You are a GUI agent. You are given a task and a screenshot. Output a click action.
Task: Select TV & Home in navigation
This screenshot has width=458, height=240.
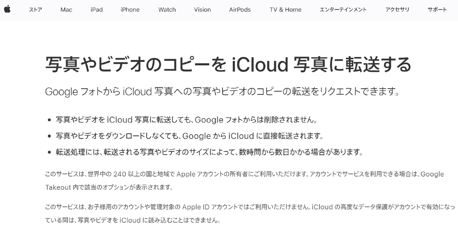click(285, 10)
